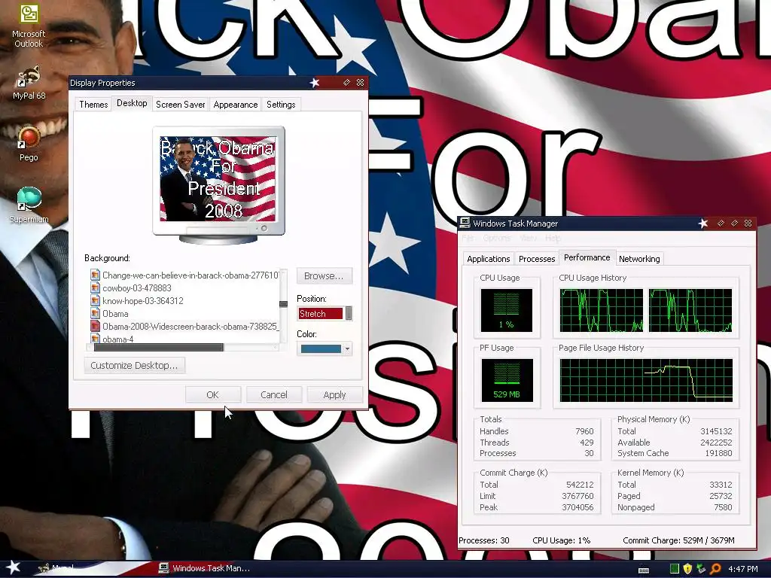Viewport: 771px width, 578px height.
Task: Click the icon next to Obama-2008-Widescreen entry
Action: pyautogui.click(x=95, y=327)
